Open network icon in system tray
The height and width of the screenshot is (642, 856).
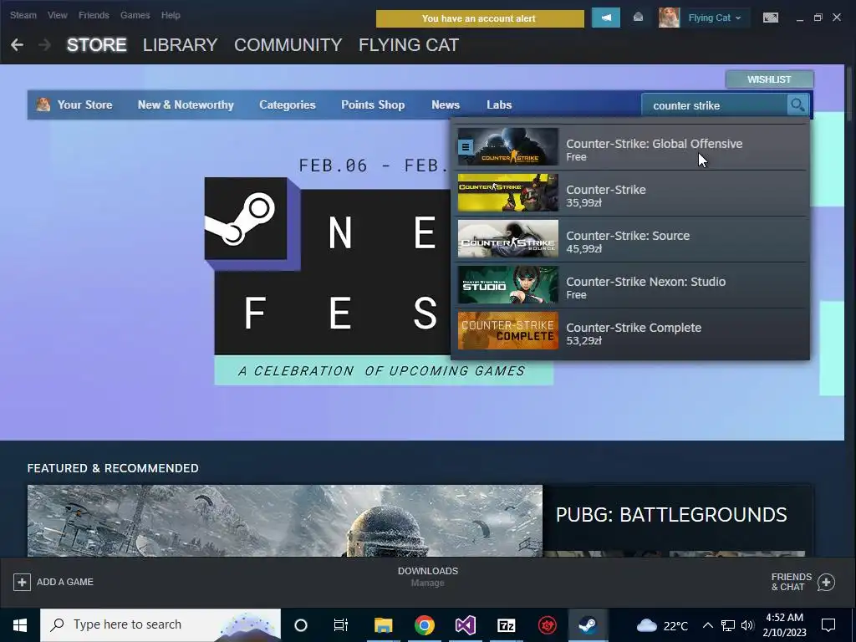click(728, 625)
